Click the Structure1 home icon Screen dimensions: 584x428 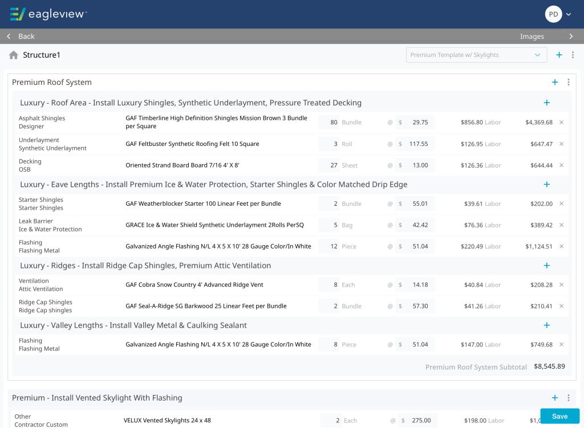point(14,55)
